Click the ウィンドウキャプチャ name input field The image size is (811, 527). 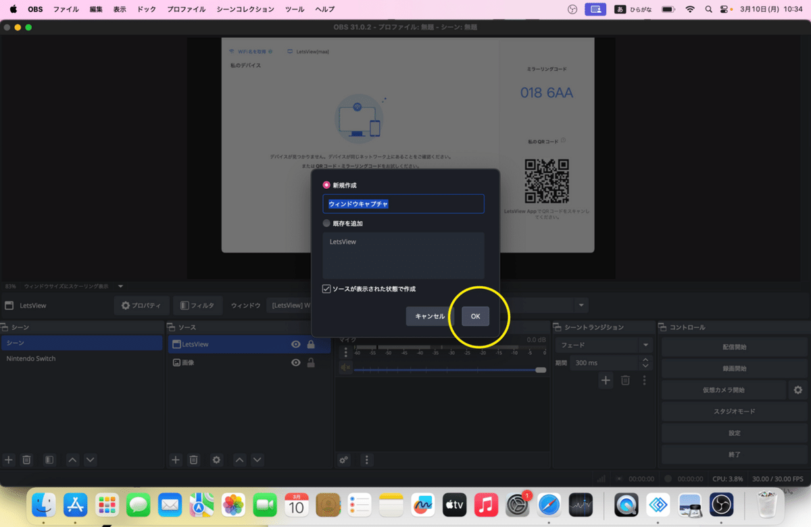click(403, 204)
